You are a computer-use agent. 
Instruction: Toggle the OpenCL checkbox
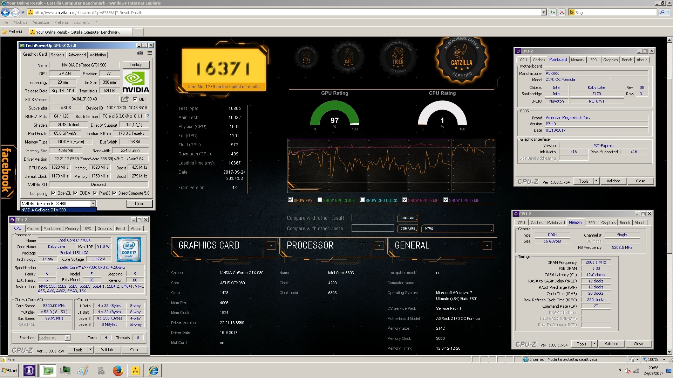[53, 193]
